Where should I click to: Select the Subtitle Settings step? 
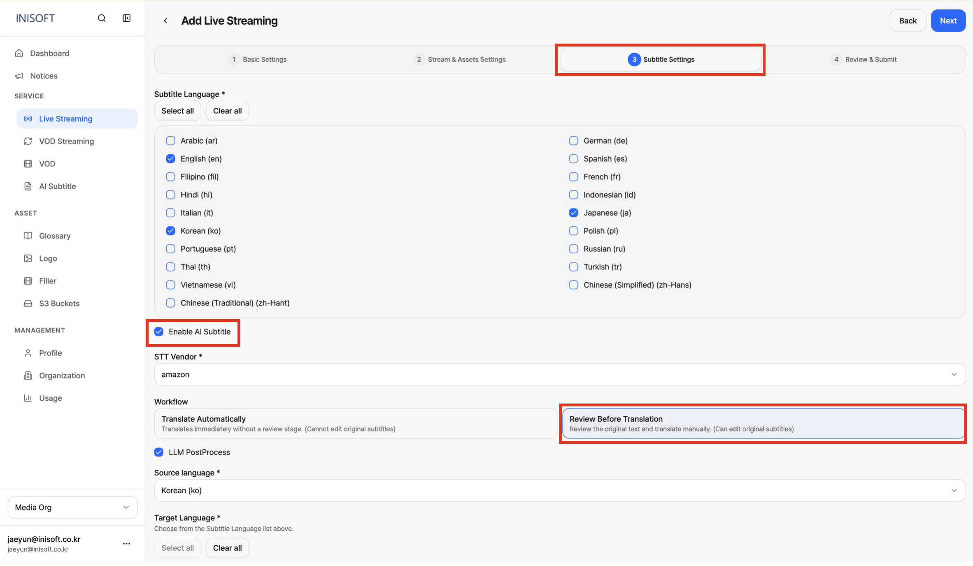tap(661, 59)
